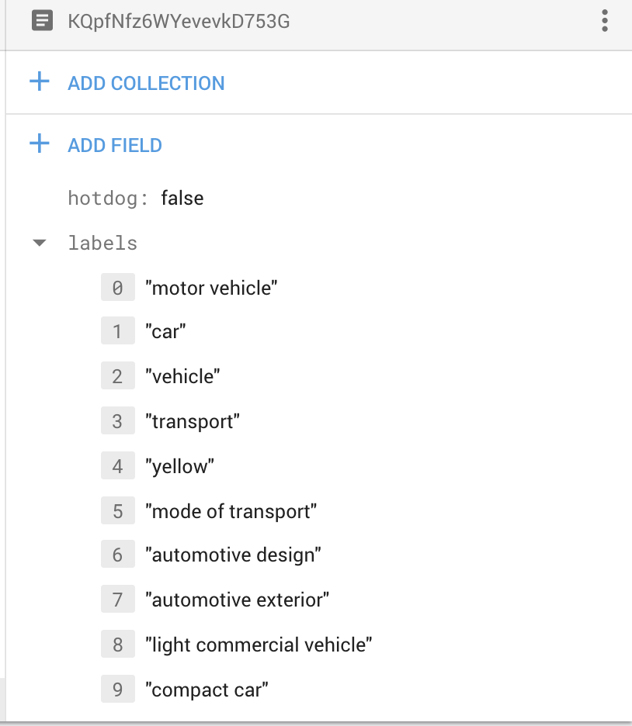
Task: Select the "light commercial vehicle" entry
Action: (259, 645)
